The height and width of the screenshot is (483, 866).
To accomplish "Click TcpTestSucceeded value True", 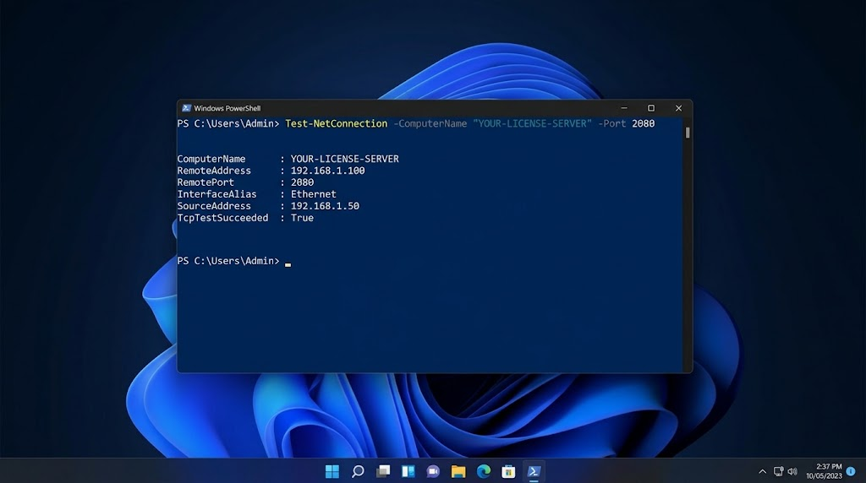I will coord(302,218).
